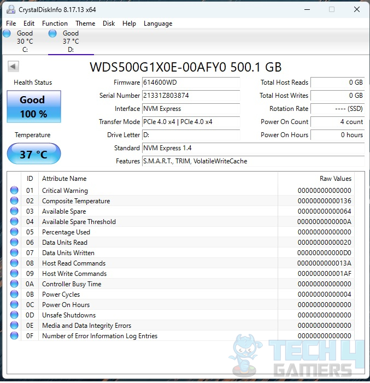The image size is (370, 383).
Task: Select the Data Units Written attribute name
Action: (68, 253)
